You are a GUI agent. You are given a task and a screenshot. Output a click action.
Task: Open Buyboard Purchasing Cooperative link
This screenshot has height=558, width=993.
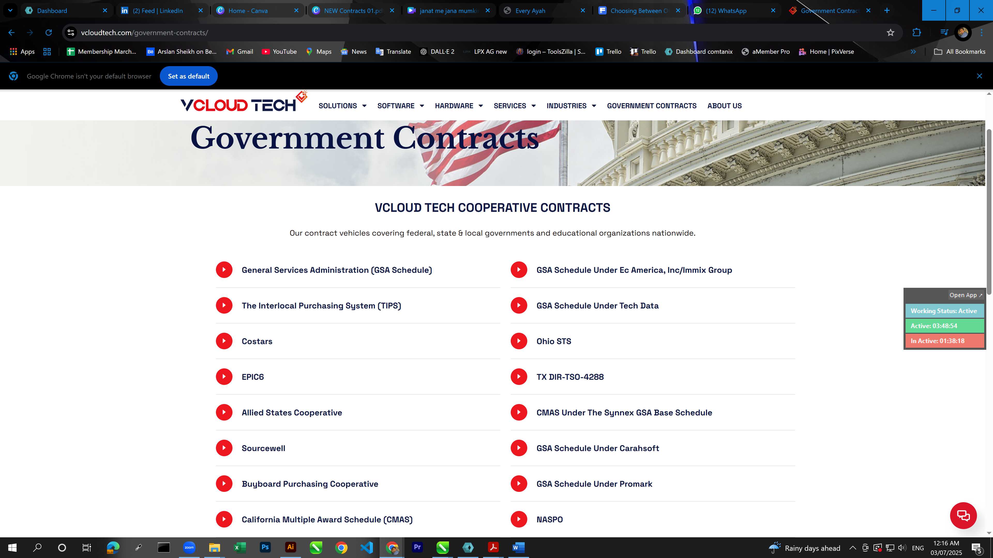[310, 484]
